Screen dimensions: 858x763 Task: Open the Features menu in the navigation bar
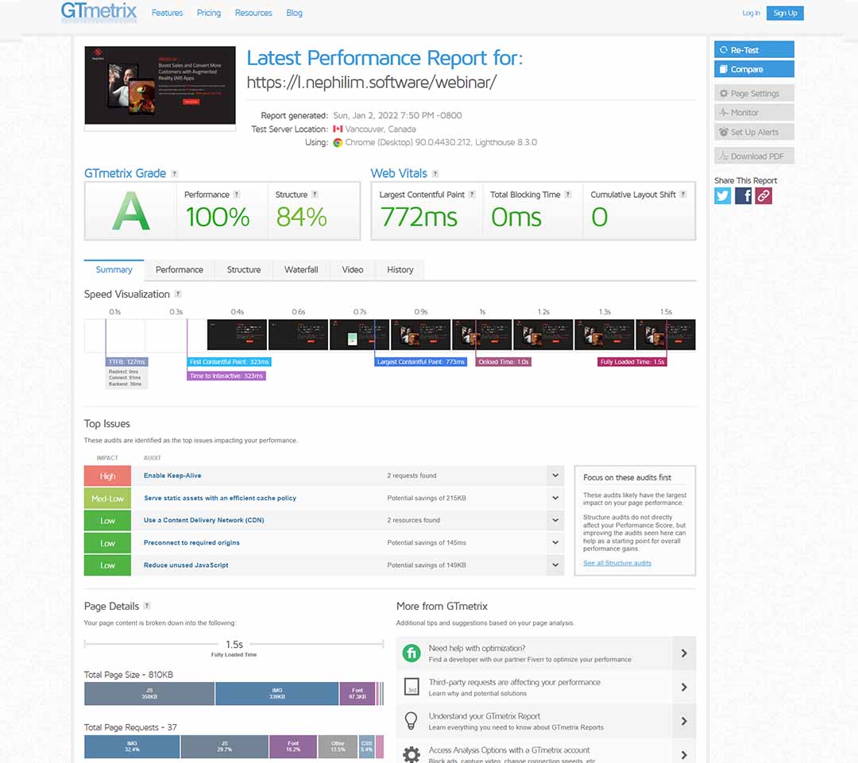click(x=167, y=13)
